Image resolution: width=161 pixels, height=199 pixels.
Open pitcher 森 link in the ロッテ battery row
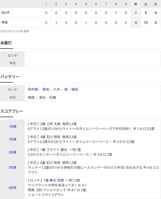[x=66, y=89]
